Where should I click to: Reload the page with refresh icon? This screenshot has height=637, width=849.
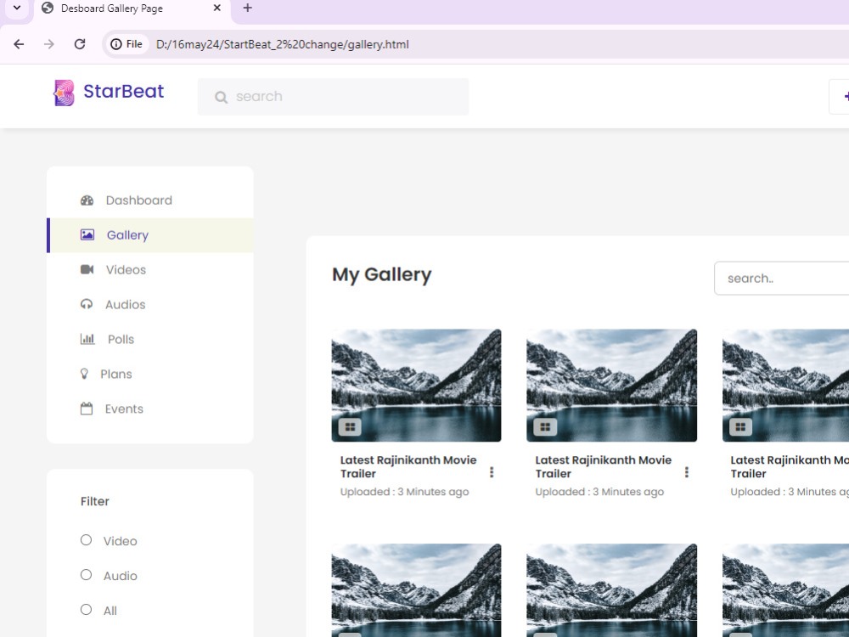[x=80, y=44]
